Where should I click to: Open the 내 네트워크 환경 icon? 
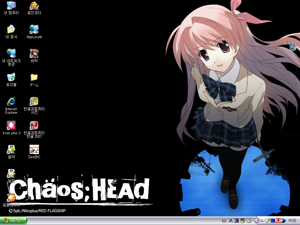[11, 57]
